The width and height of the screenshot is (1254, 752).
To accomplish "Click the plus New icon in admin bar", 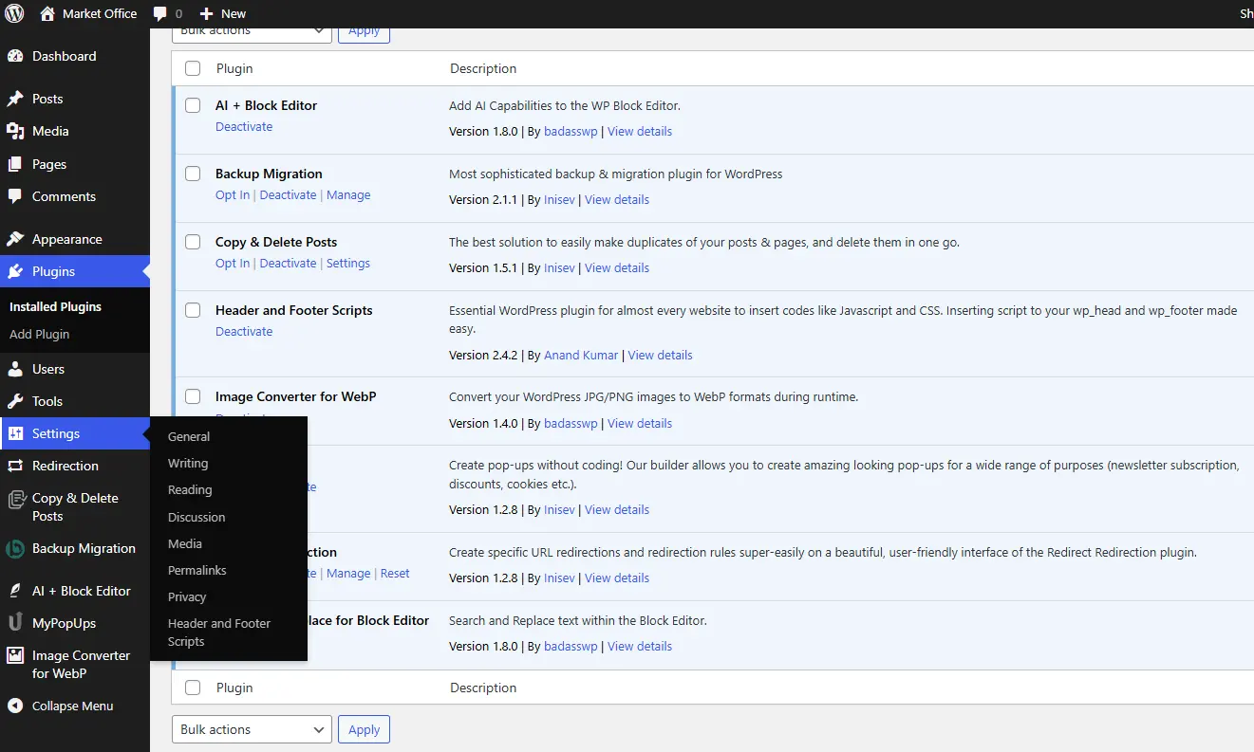I will coord(206,14).
